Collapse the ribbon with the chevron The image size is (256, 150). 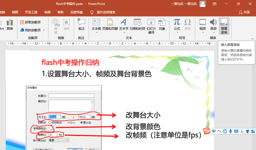click(252, 39)
